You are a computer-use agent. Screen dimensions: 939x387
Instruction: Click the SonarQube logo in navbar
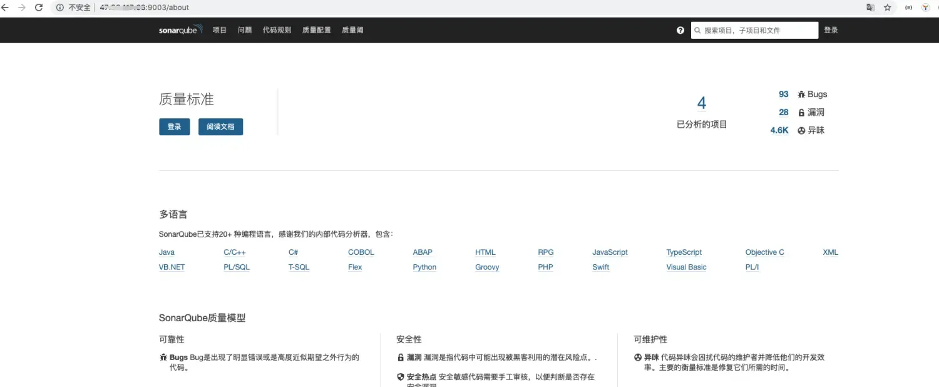click(x=180, y=29)
